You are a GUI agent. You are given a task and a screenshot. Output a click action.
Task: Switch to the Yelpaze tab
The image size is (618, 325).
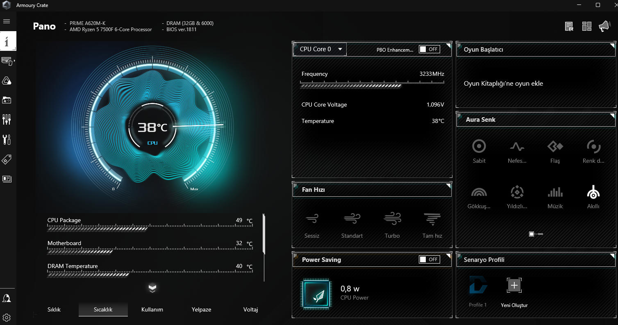tap(202, 310)
